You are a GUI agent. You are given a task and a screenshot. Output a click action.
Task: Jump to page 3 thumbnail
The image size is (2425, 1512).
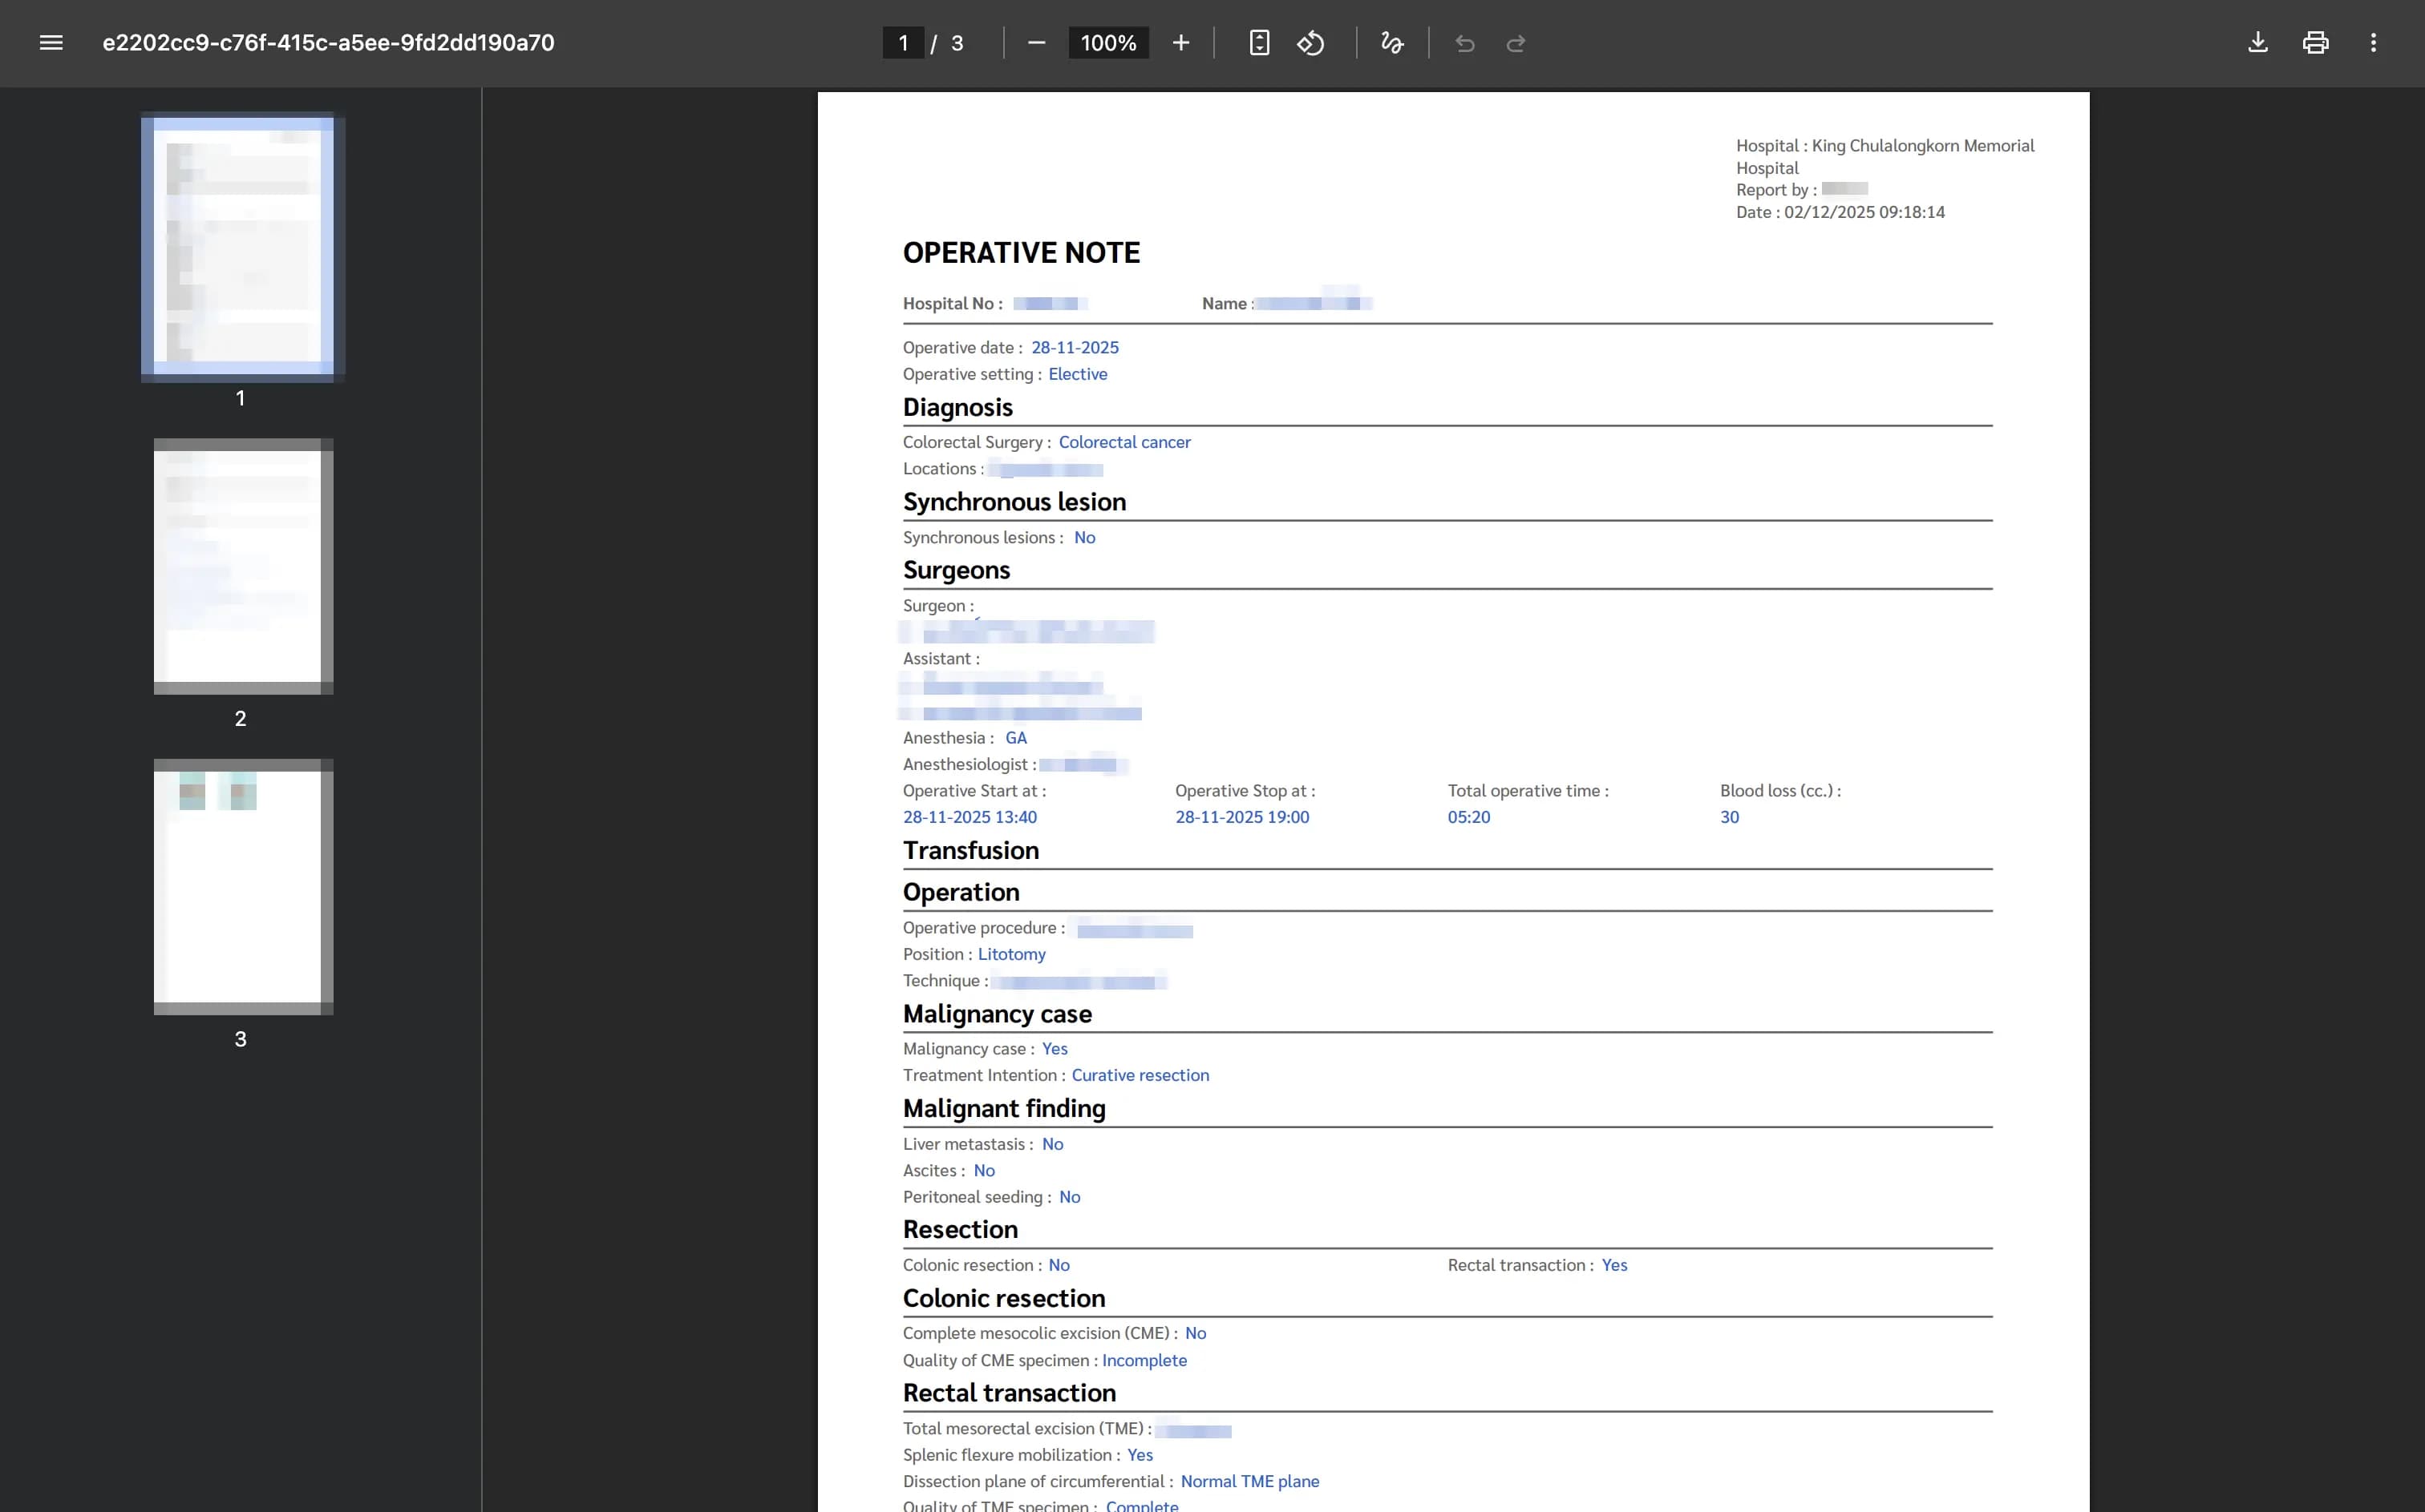pyautogui.click(x=242, y=886)
